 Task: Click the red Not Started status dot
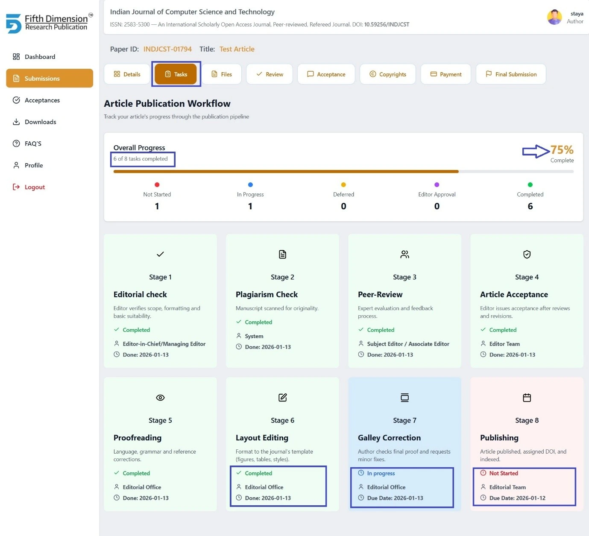(x=157, y=185)
